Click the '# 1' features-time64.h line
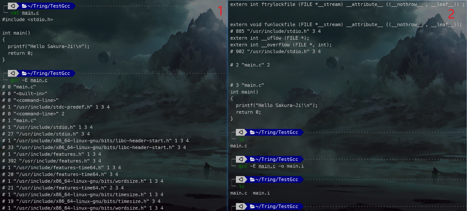The image size is (467, 211). coord(62,168)
